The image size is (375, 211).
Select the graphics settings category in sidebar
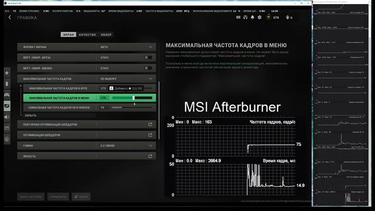point(7,106)
